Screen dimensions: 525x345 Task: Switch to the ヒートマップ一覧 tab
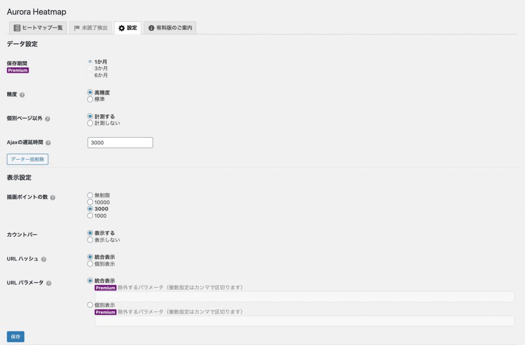37,26
